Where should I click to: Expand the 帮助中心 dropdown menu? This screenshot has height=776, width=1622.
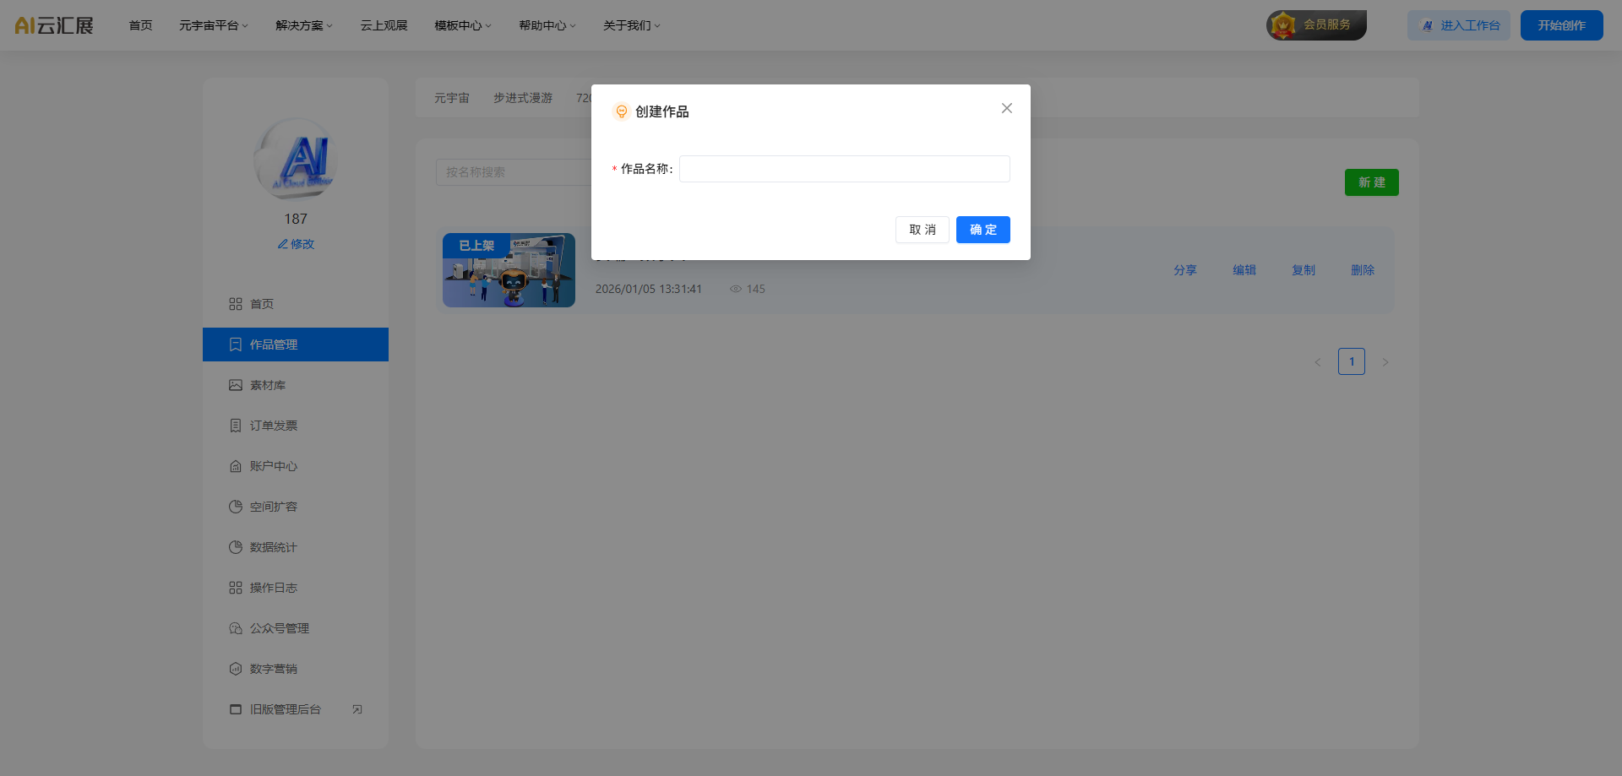point(547,25)
